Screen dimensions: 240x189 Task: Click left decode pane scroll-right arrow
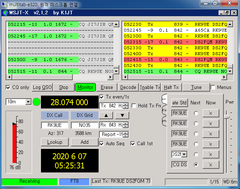[110, 77]
